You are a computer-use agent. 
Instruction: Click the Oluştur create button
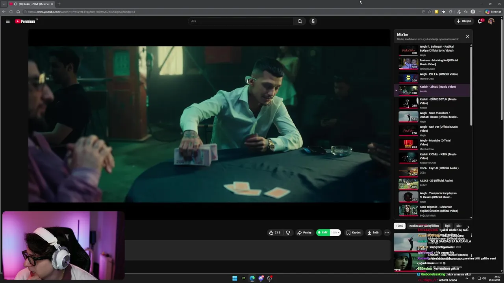(x=464, y=21)
